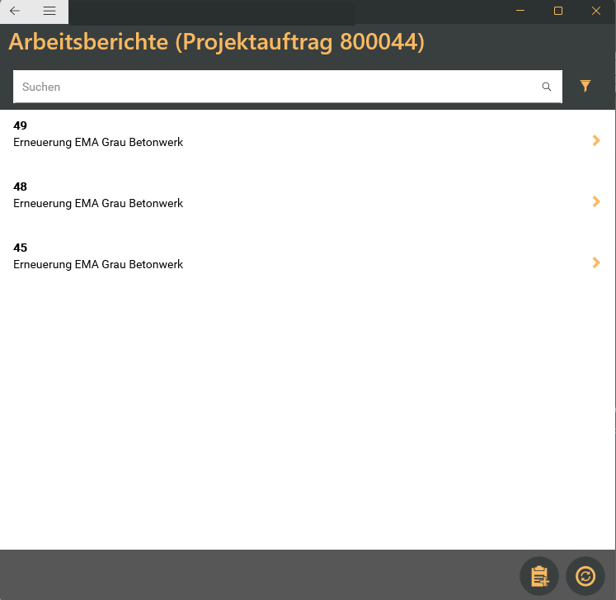
Task: Minimize the application window
Action: (x=520, y=11)
